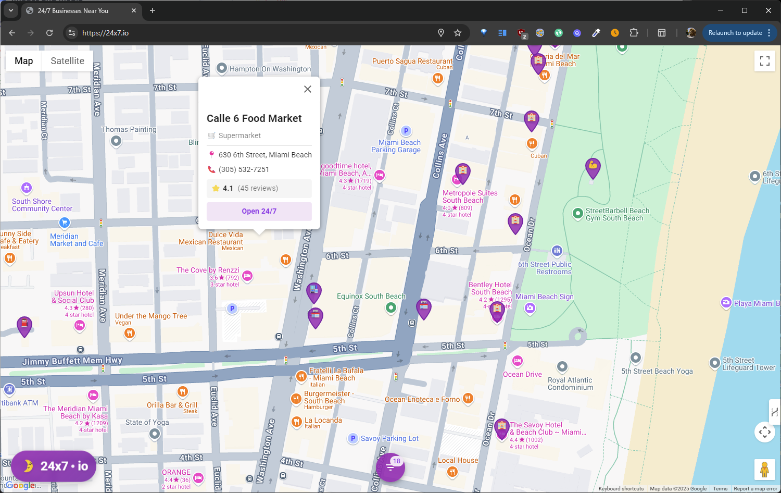
Task: Click the Meridian Miami Beach by Kasa hotel icon
Action: pos(93,396)
